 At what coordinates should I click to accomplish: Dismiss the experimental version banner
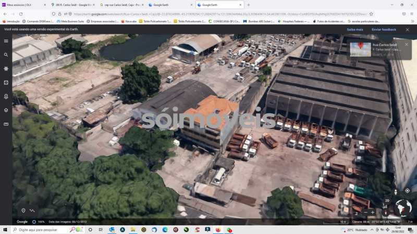click(x=408, y=30)
